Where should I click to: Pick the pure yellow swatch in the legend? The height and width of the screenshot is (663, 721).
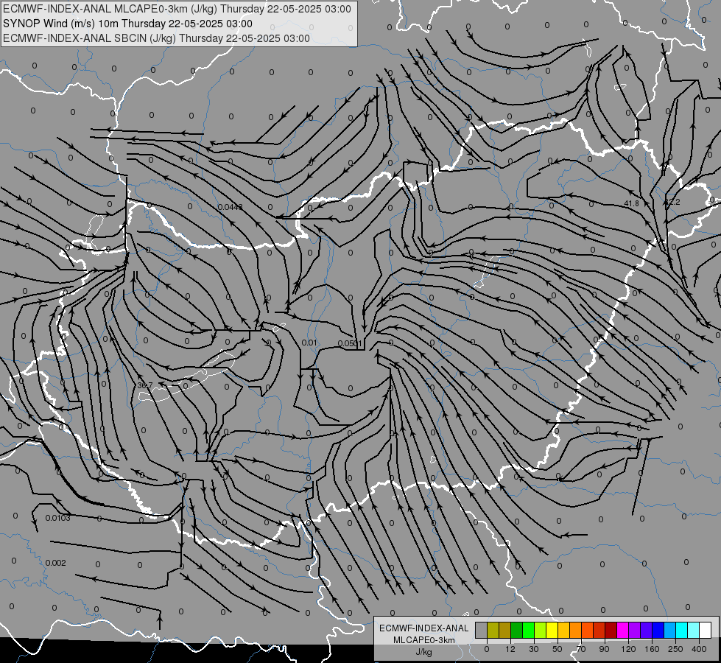pyautogui.click(x=552, y=631)
